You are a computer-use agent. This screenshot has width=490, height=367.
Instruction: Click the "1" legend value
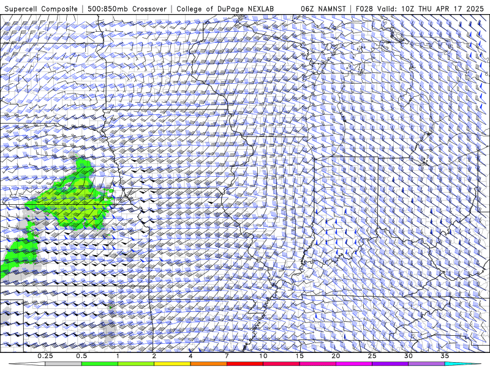coord(118,356)
